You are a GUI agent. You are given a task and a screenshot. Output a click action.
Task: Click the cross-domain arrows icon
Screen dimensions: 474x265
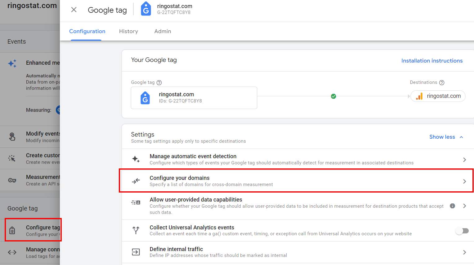tap(136, 181)
